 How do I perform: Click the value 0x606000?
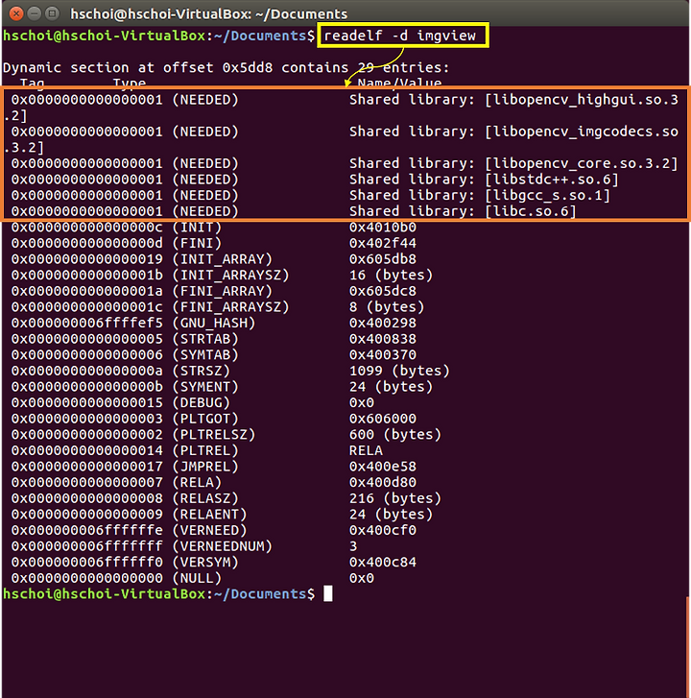coord(383,419)
